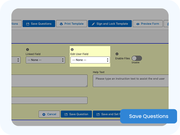This screenshot has height=135, width=180.
Task: Click Sign and Lock Template button
Action: click(x=110, y=24)
